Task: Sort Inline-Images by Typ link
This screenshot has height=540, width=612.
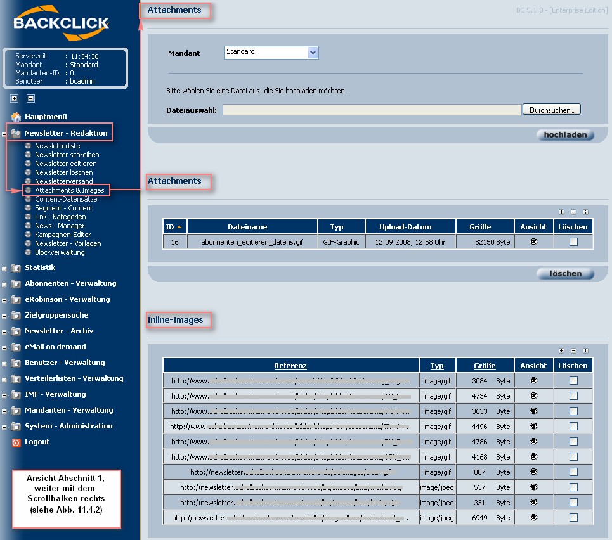Action: pyautogui.click(x=437, y=366)
